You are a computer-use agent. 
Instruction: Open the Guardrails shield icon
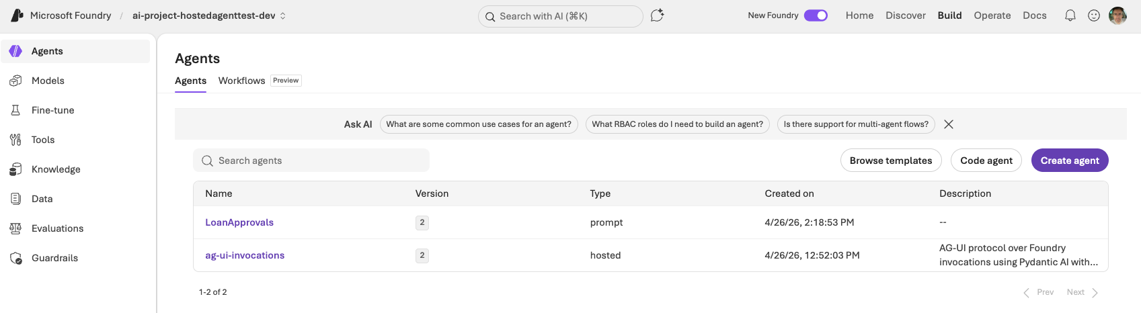coord(15,258)
